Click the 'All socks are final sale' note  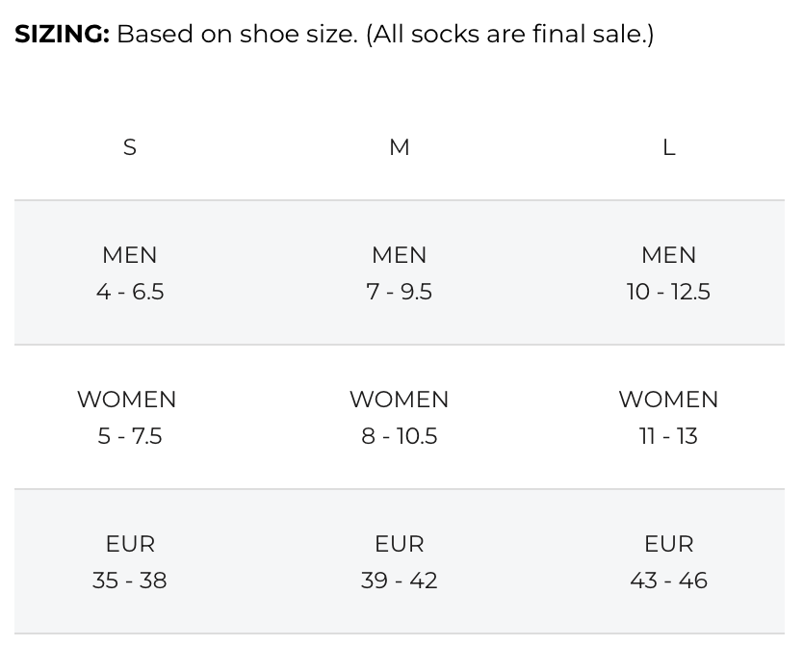pyautogui.click(x=509, y=34)
